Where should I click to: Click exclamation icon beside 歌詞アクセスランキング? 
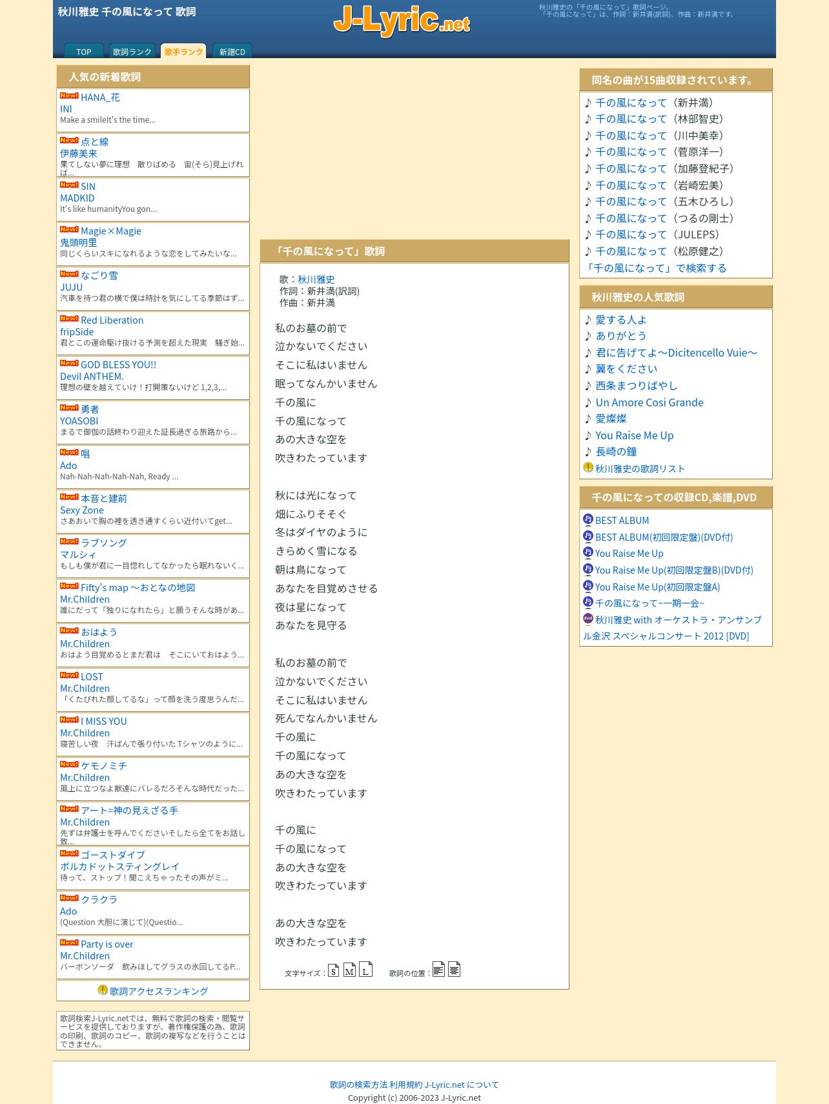coord(103,990)
